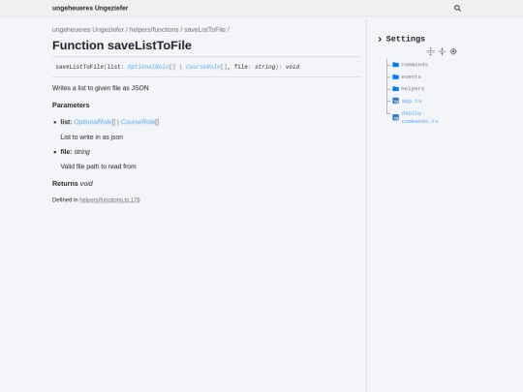This screenshot has width=523, height=392.
Task: Click helpers/functions breadcrumb
Action: pyautogui.click(x=154, y=30)
